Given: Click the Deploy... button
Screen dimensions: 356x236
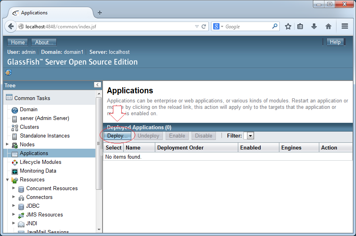Looking at the screenshot, I should point(117,136).
